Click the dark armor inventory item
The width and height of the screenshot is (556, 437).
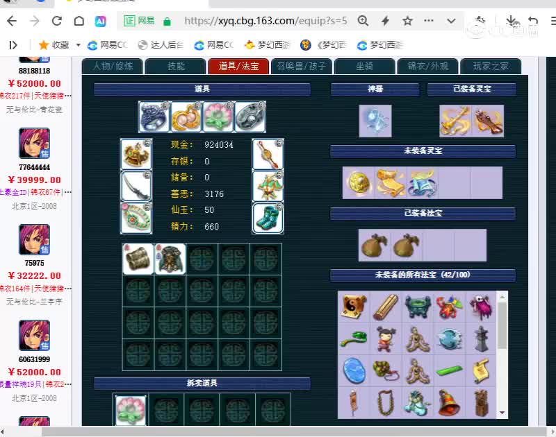click(x=170, y=259)
